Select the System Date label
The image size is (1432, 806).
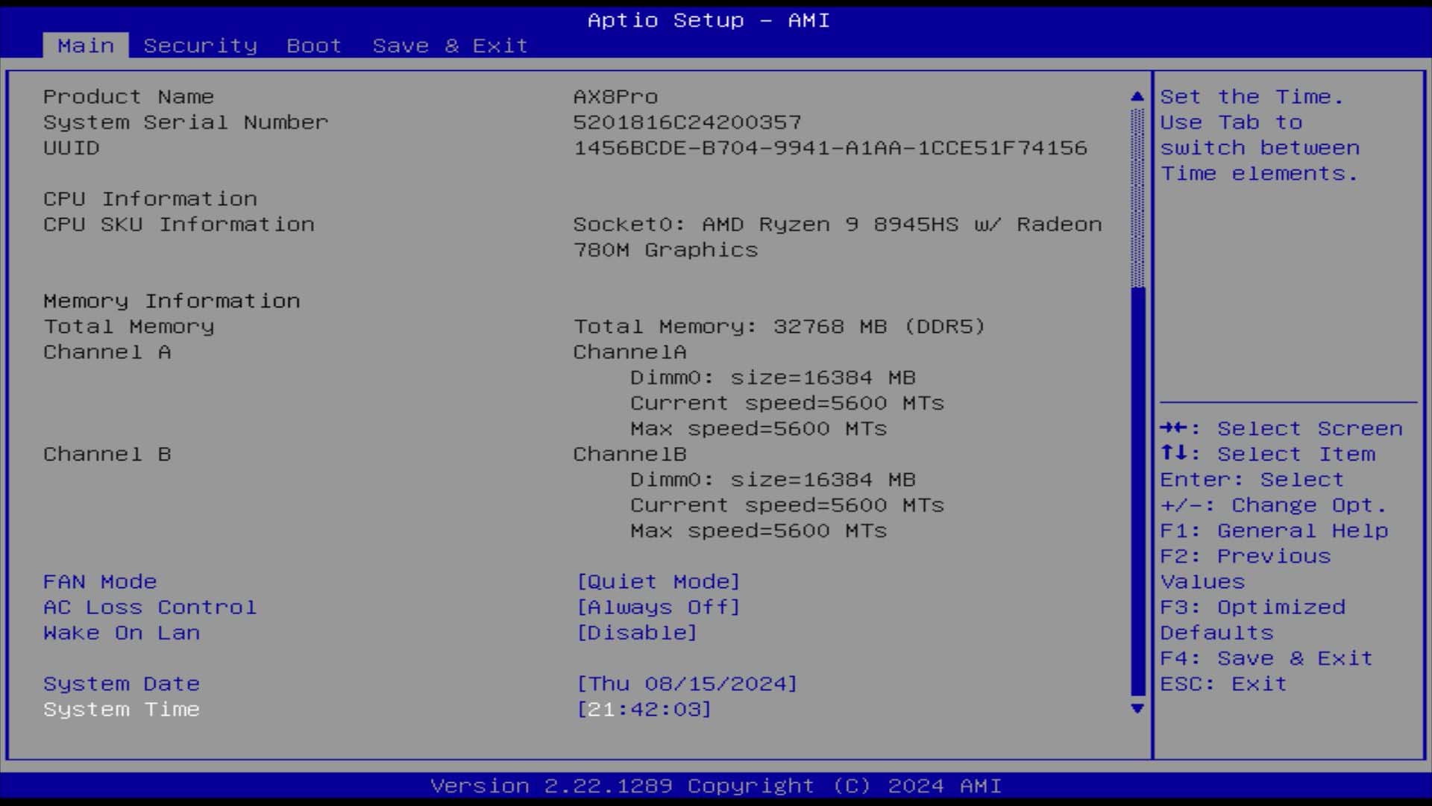pos(122,684)
